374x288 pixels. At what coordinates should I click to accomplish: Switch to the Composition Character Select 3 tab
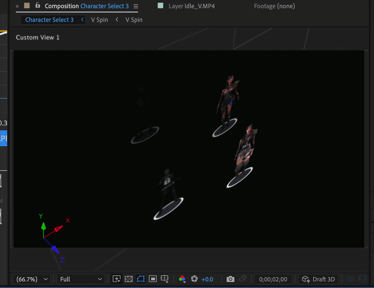coord(87,6)
